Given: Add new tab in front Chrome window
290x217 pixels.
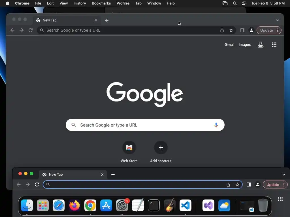Looking at the screenshot, I should (x=113, y=175).
